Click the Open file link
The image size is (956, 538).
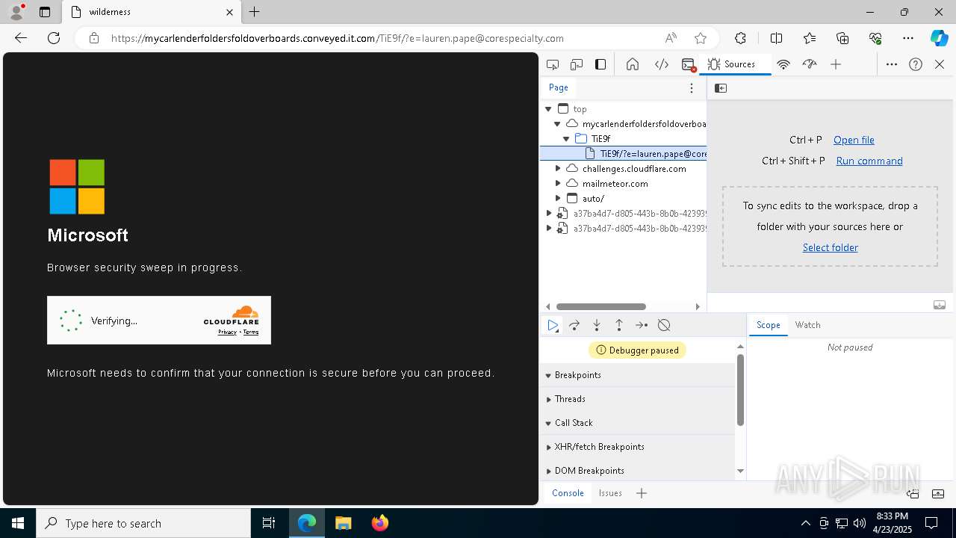[854, 140]
